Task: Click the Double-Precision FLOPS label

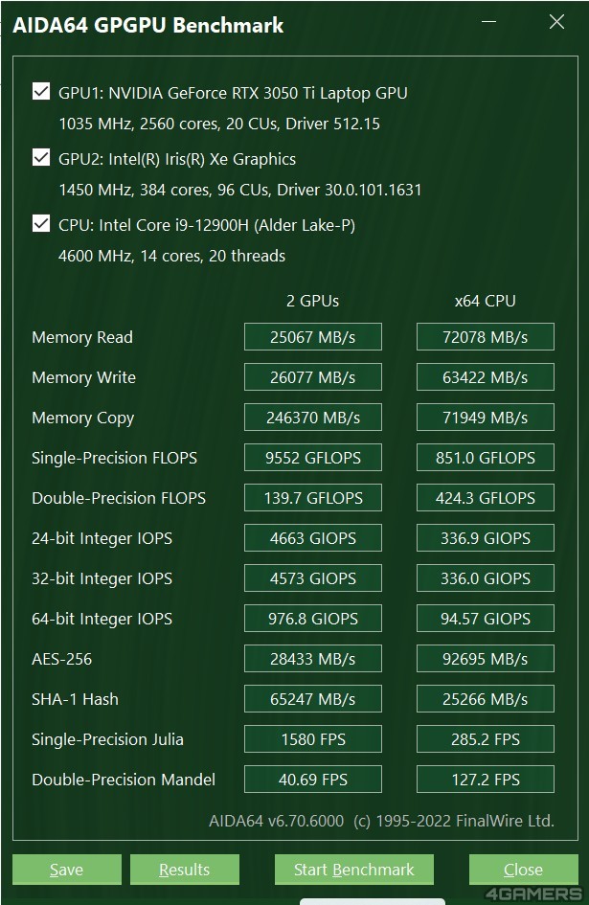Action: tap(119, 498)
